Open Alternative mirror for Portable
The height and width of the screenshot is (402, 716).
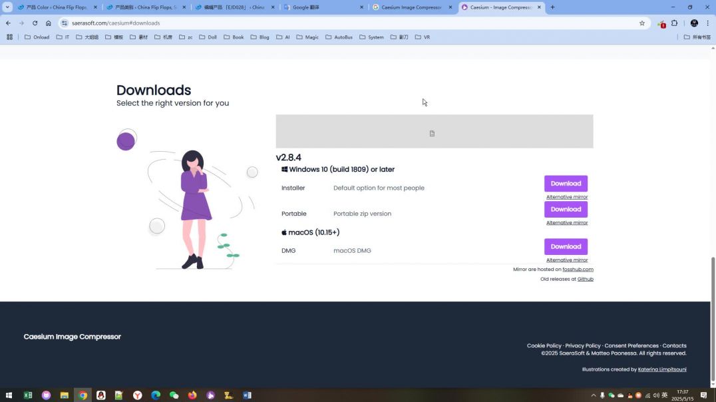click(567, 222)
